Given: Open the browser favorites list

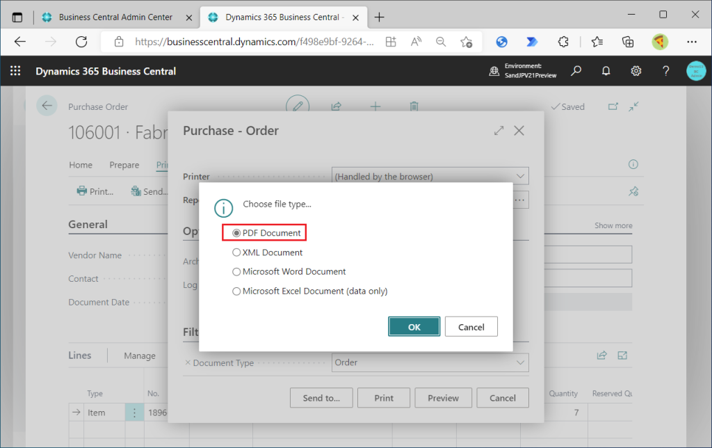Looking at the screenshot, I should point(597,42).
